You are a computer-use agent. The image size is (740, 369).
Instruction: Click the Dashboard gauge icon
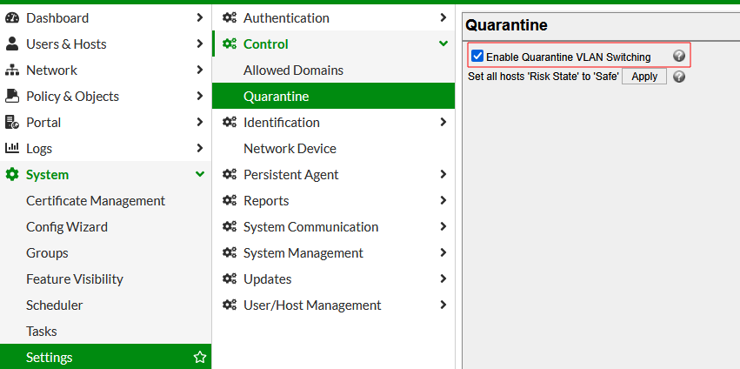(x=12, y=17)
